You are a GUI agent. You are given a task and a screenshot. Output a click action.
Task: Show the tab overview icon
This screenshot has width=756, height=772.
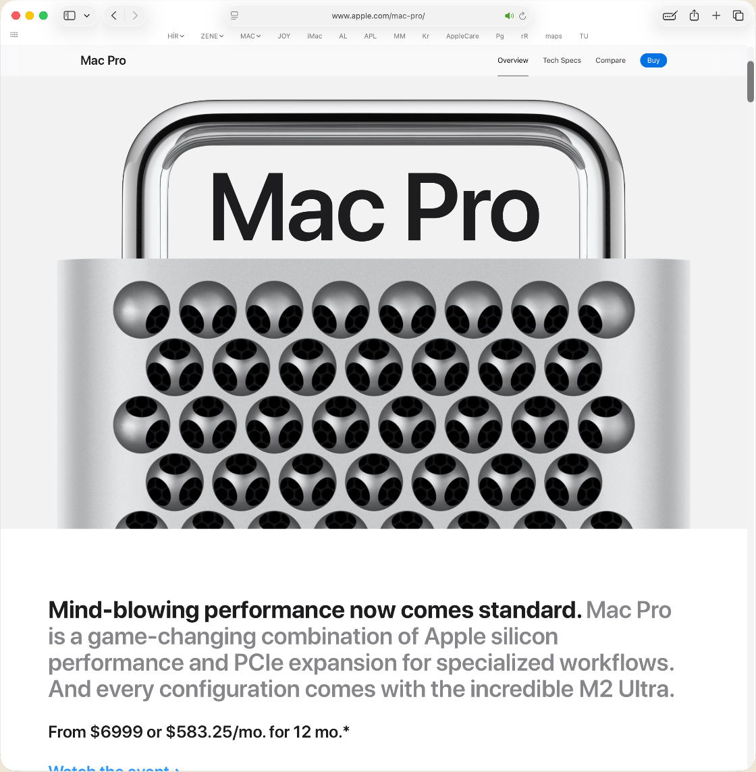click(738, 16)
